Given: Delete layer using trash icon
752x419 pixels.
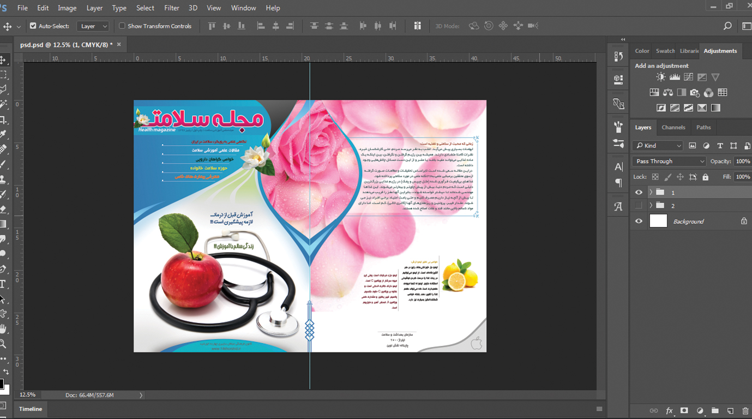Looking at the screenshot, I should click(745, 411).
